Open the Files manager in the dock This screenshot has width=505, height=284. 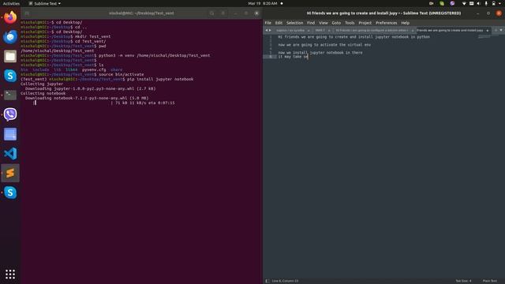[10, 56]
